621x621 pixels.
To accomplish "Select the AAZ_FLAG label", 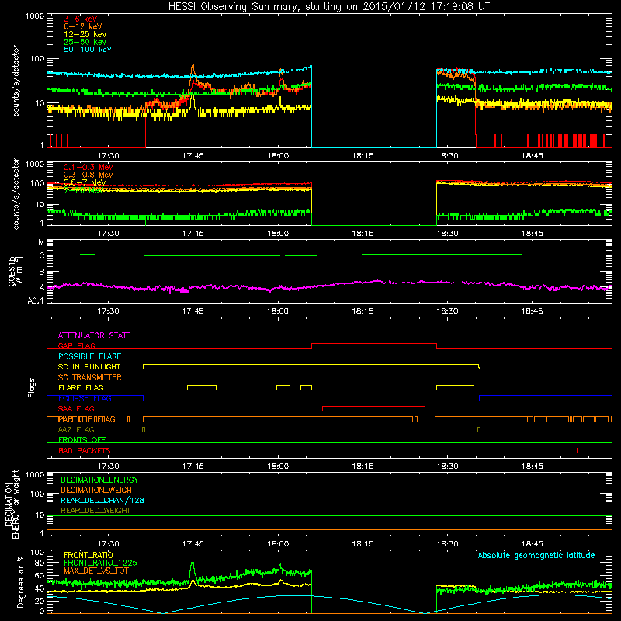I will [76, 429].
